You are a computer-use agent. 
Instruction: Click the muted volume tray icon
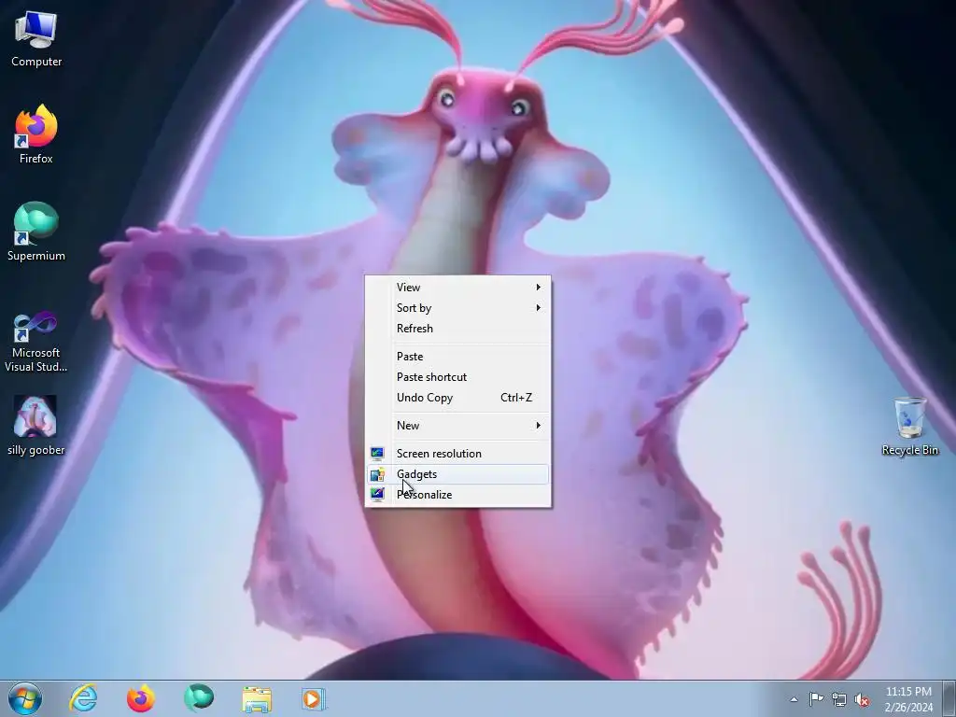point(862,699)
